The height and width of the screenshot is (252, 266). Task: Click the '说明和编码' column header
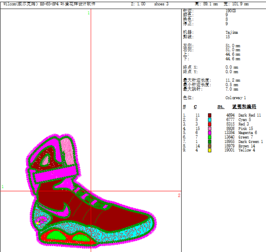(244, 107)
